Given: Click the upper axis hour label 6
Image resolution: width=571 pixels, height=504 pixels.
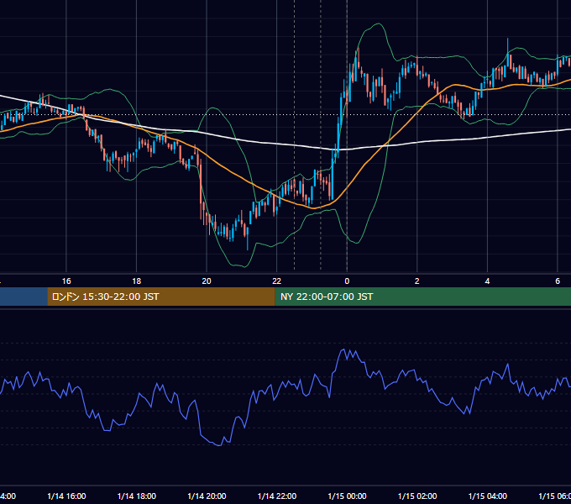Looking at the screenshot, I should point(558,281).
